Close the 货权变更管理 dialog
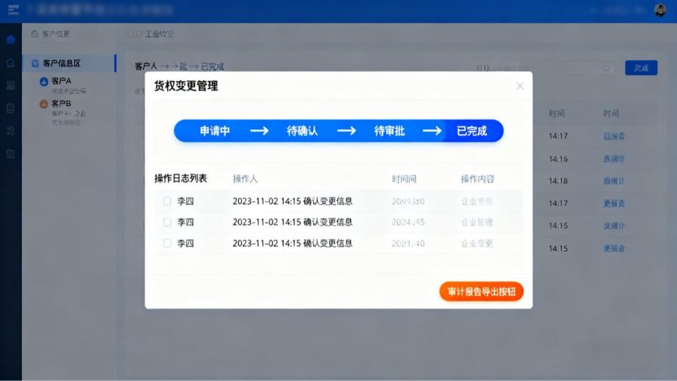This screenshot has height=381, width=677. (x=520, y=86)
